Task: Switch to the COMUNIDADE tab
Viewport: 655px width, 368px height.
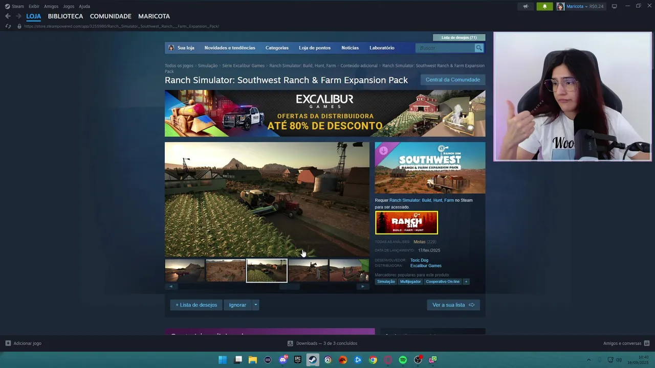Action: click(111, 16)
